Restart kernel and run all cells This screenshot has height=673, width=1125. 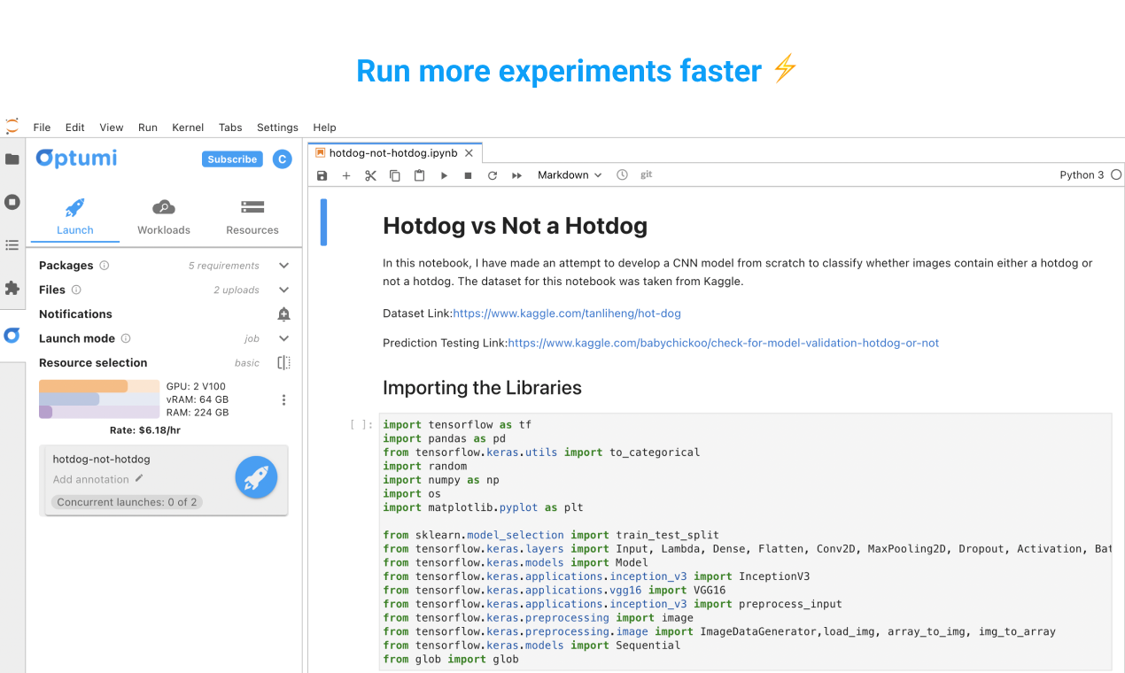pos(517,175)
